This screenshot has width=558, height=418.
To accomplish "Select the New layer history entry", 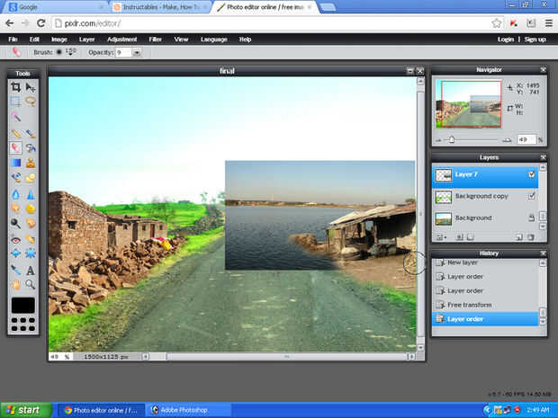I will coord(485,262).
